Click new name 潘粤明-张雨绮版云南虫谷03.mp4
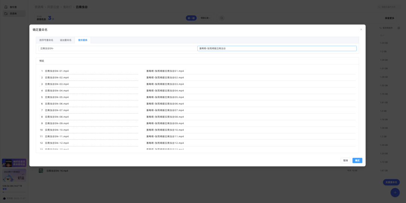The height and width of the screenshot is (203, 406). point(165,84)
